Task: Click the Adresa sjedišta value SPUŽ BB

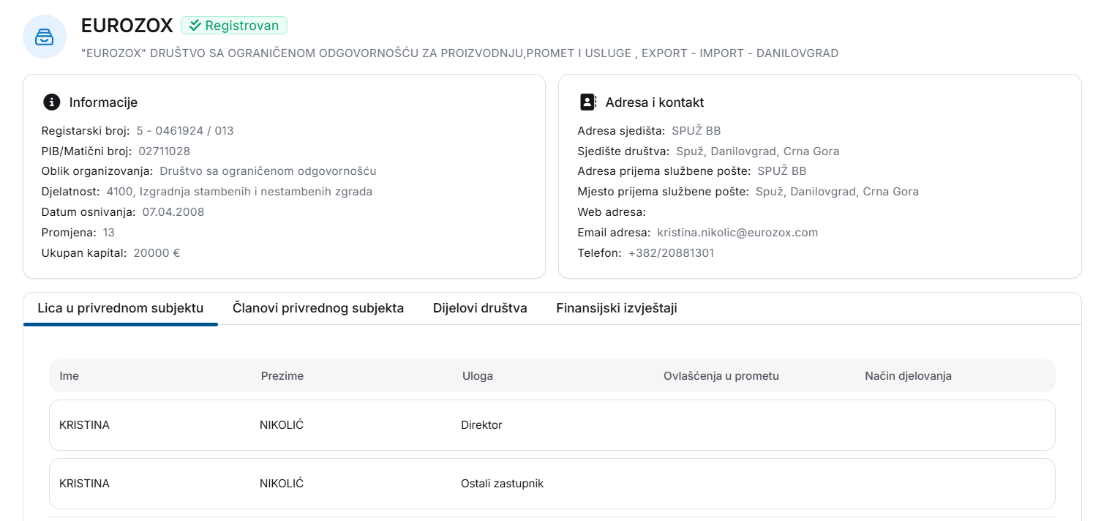Action: point(696,131)
